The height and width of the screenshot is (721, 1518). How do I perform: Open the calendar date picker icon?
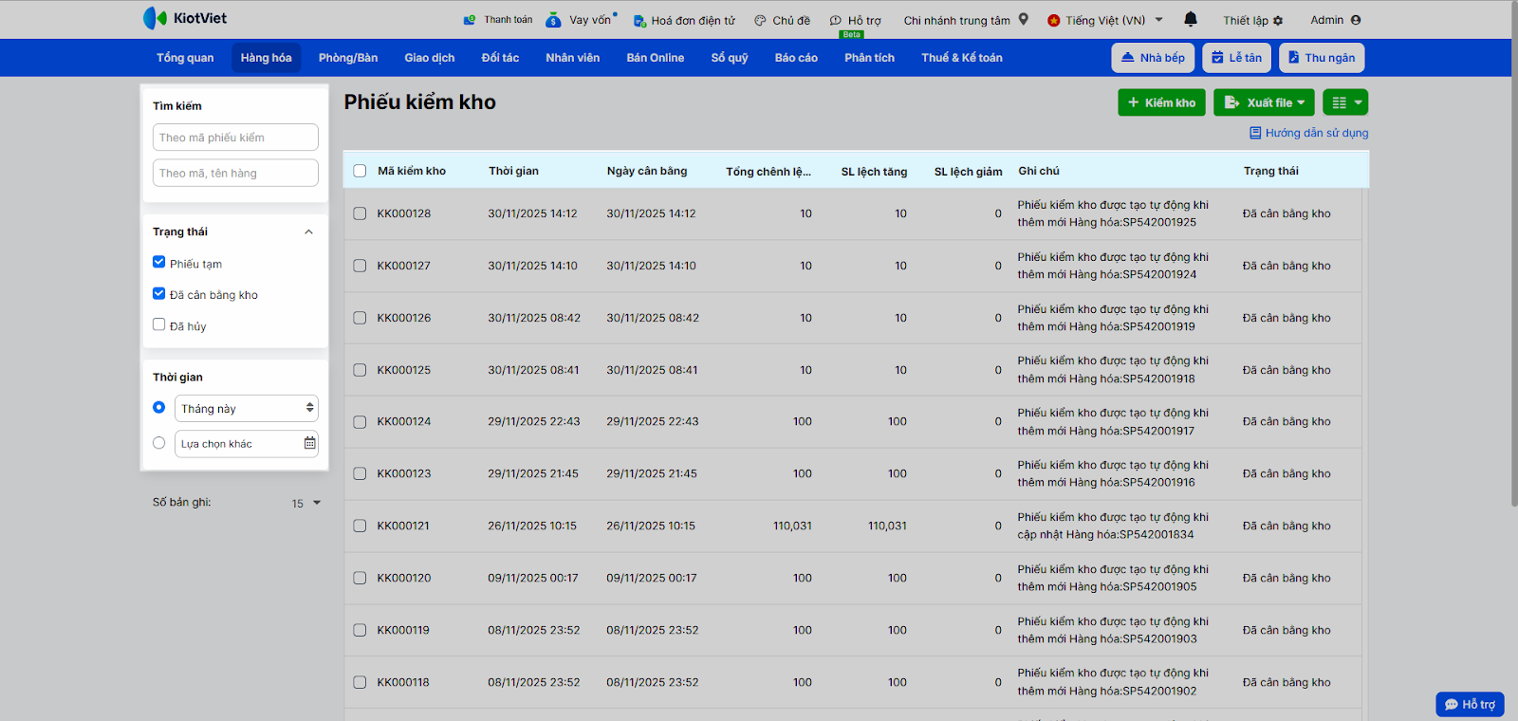click(x=309, y=443)
